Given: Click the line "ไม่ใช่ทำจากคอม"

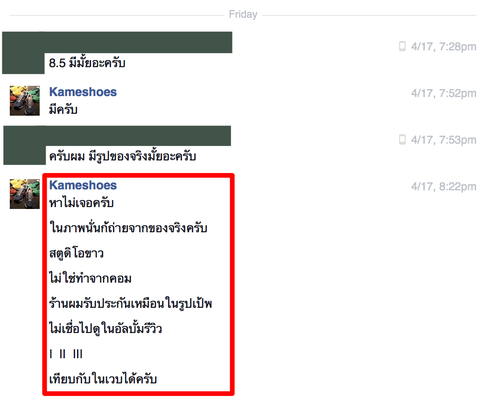Looking at the screenshot, I should click(91, 278).
